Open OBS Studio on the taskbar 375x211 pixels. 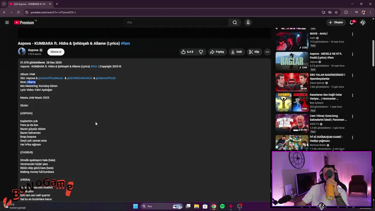click(240, 206)
